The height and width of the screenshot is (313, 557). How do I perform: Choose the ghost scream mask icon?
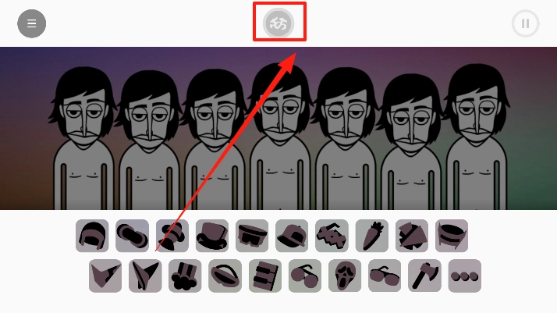click(x=345, y=276)
